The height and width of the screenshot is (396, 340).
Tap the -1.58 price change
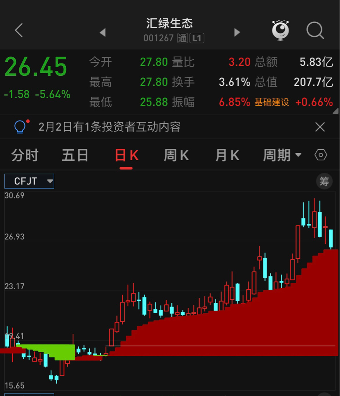17,94
